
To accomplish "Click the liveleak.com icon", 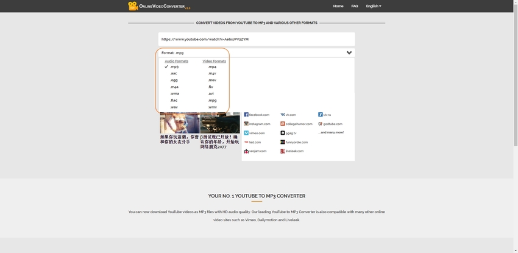I will [x=282, y=151].
